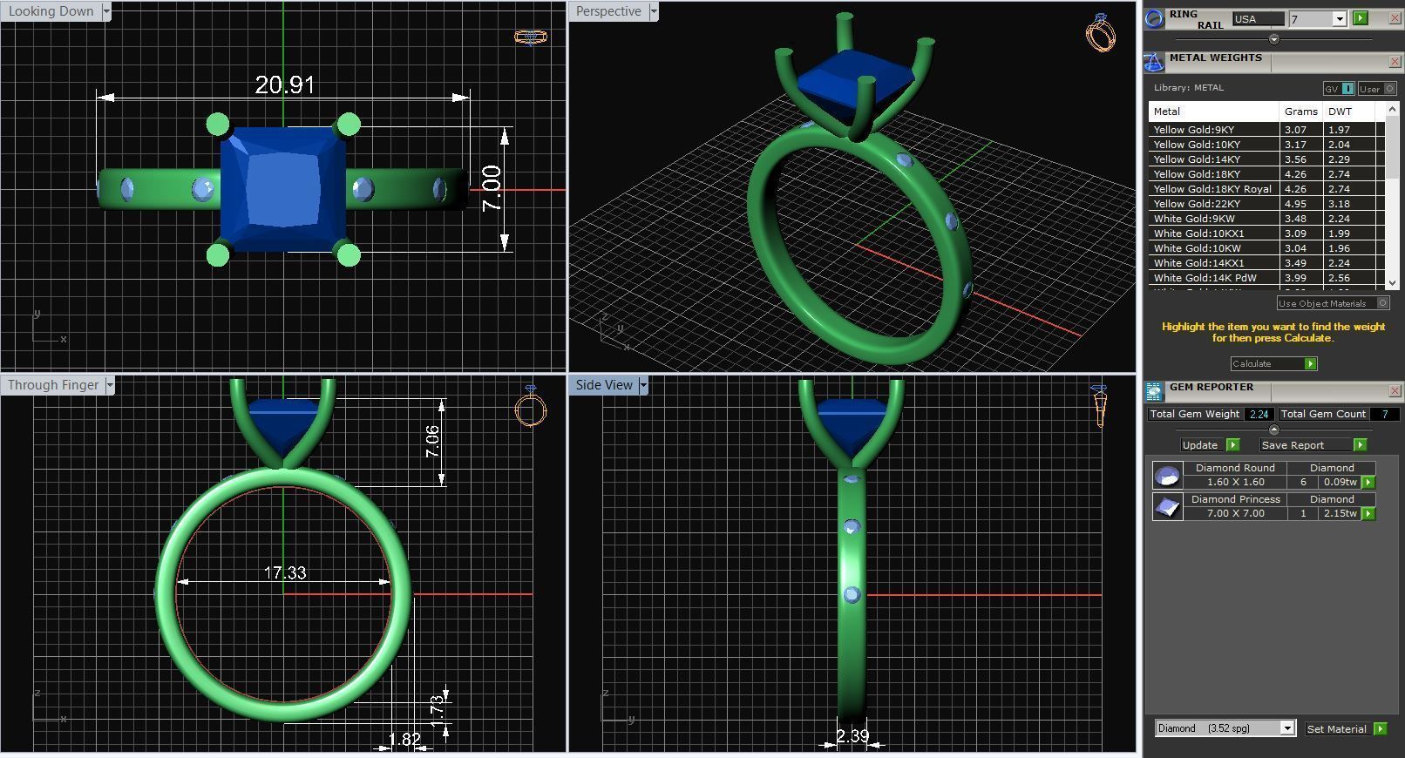Click the USA ring size standard field
The image size is (1405, 758).
(1258, 19)
